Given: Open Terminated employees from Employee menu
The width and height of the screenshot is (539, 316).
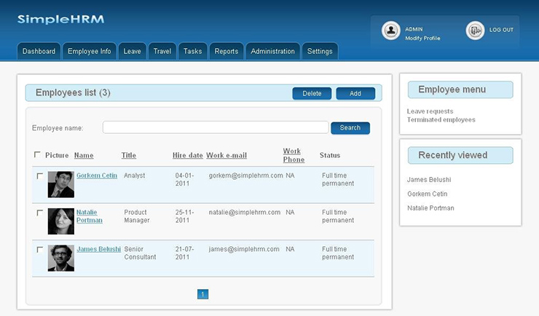Looking at the screenshot, I should (441, 119).
